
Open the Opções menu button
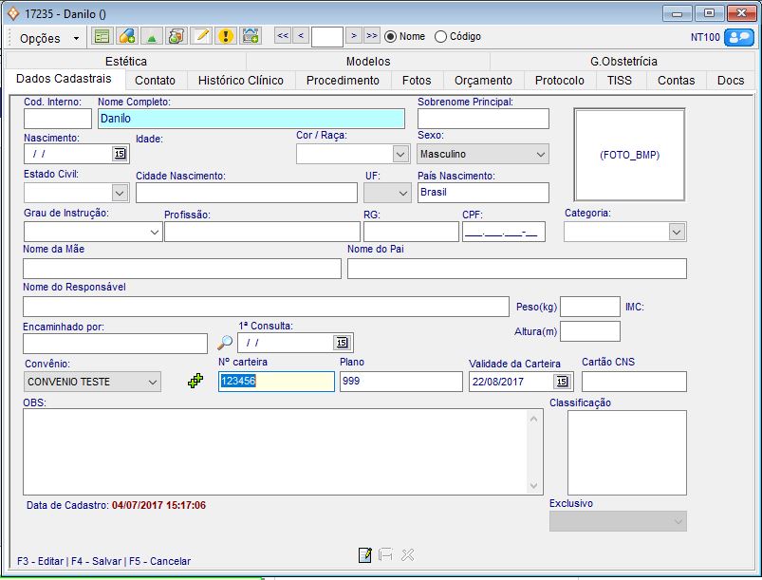pyautogui.click(x=49, y=38)
